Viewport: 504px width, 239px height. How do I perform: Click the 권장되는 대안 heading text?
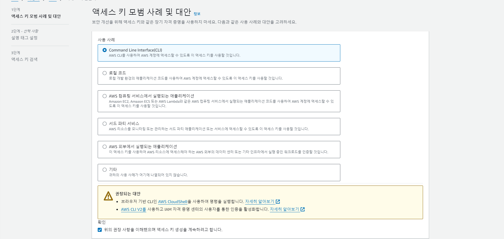click(128, 194)
